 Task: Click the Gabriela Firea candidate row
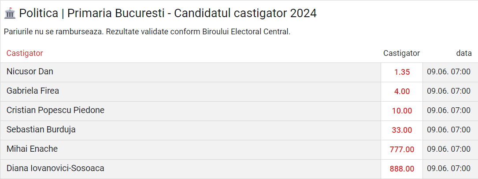click(x=33, y=91)
